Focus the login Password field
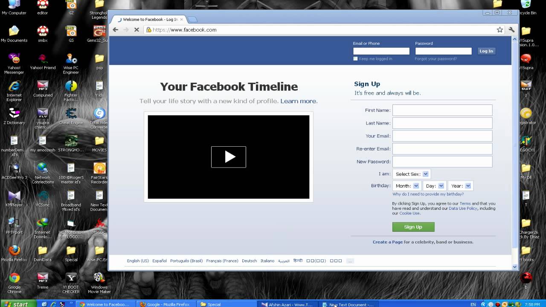The width and height of the screenshot is (546, 307). (x=444, y=51)
